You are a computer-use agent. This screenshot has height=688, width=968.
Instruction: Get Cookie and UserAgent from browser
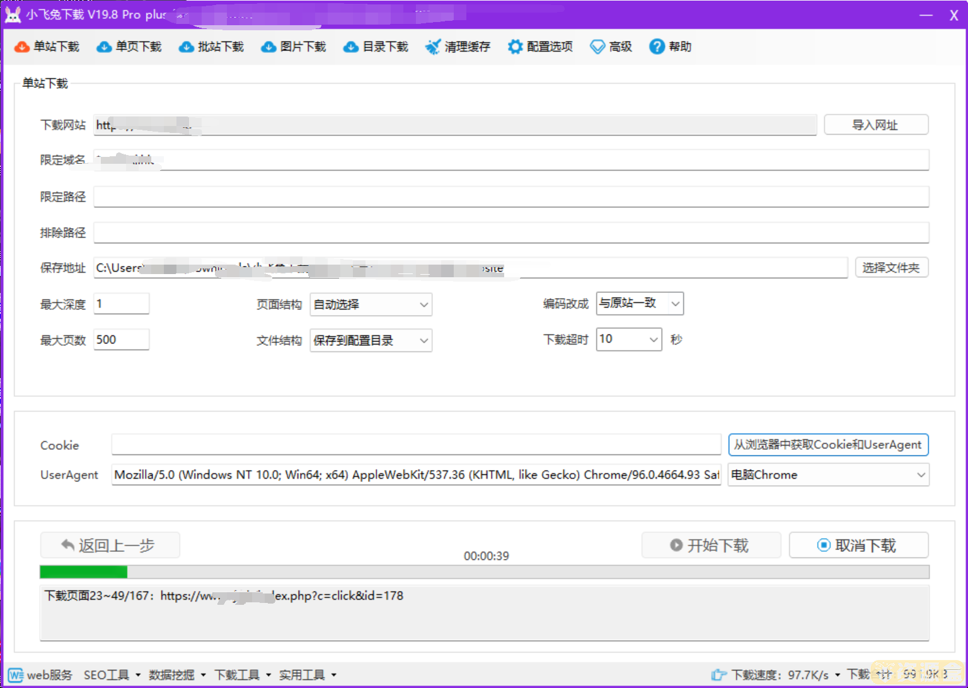[x=828, y=445]
